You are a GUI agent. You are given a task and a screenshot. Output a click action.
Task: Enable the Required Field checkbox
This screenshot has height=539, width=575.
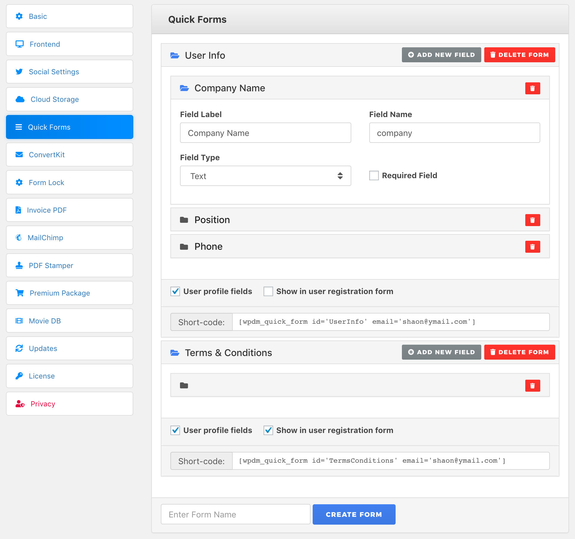click(x=374, y=175)
